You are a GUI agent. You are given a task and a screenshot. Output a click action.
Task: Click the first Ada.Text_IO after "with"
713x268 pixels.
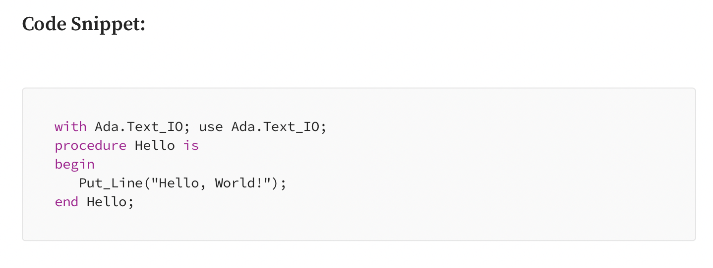(x=139, y=127)
